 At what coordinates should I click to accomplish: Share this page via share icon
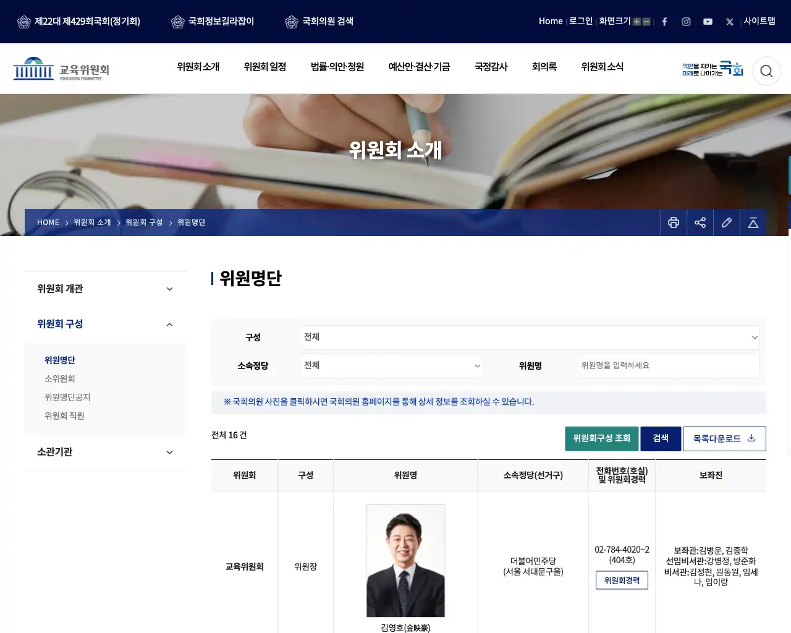[x=700, y=223]
